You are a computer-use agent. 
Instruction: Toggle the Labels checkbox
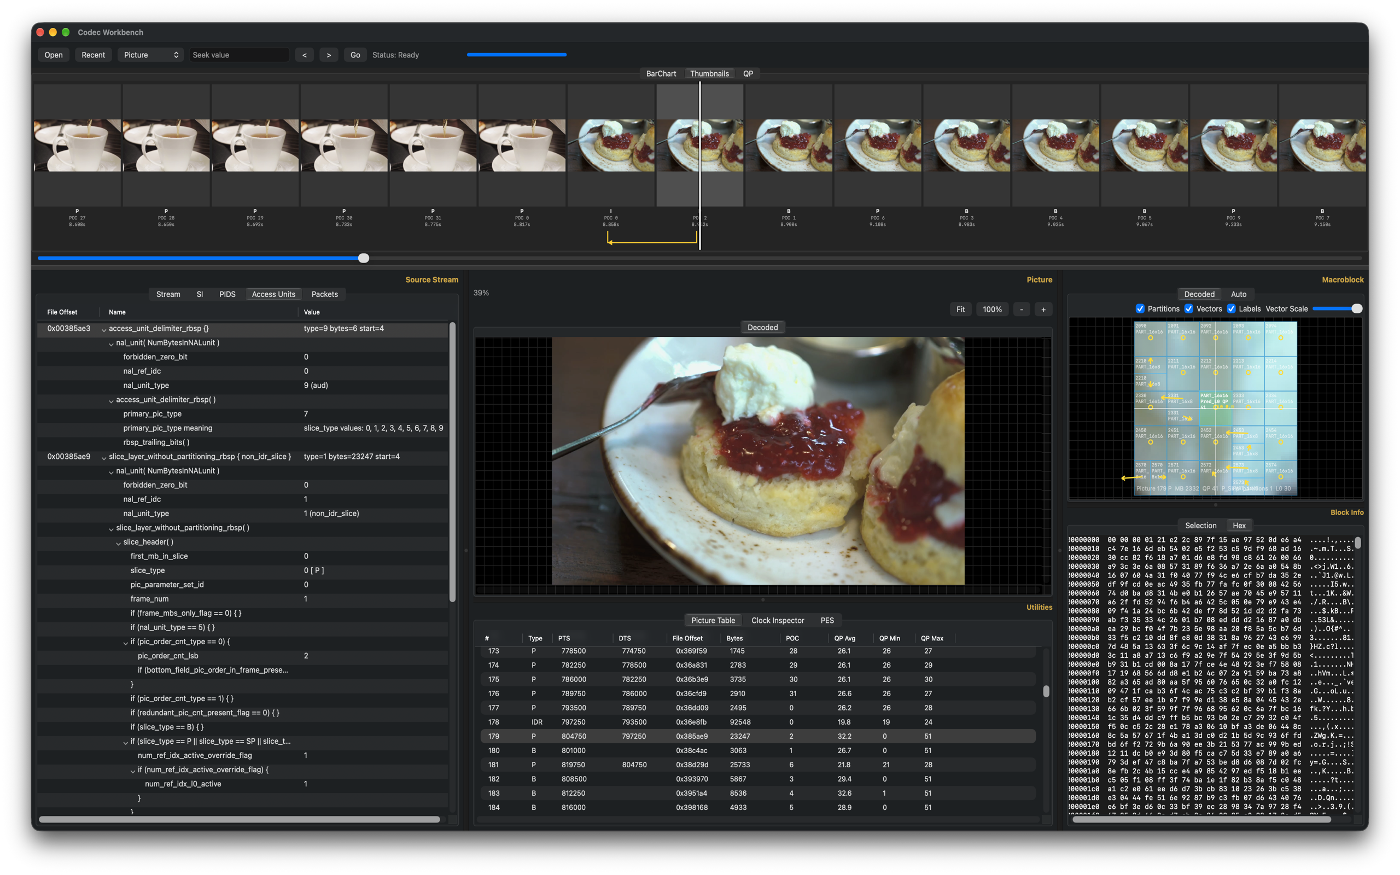tap(1231, 309)
